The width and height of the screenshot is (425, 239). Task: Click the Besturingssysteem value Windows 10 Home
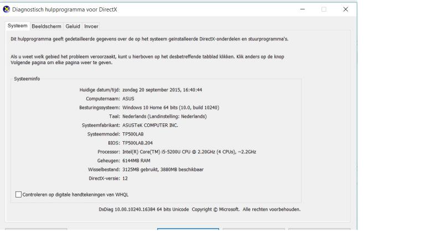tap(171, 107)
